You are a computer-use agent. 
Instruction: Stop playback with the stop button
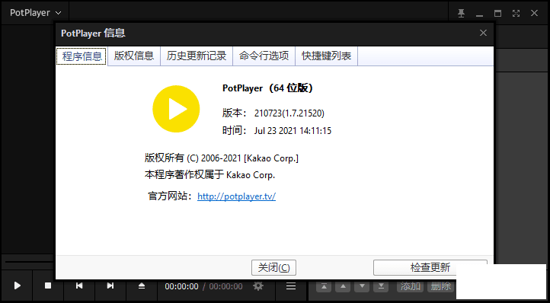(x=48, y=285)
